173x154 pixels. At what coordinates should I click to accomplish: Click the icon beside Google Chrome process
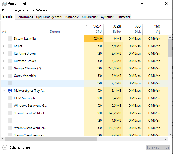(x=10, y=68)
